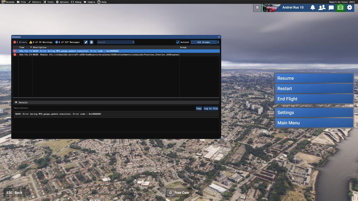The image size is (358, 201).
Task: Open the FS marketplace bag icon
Action: tap(340, 8)
